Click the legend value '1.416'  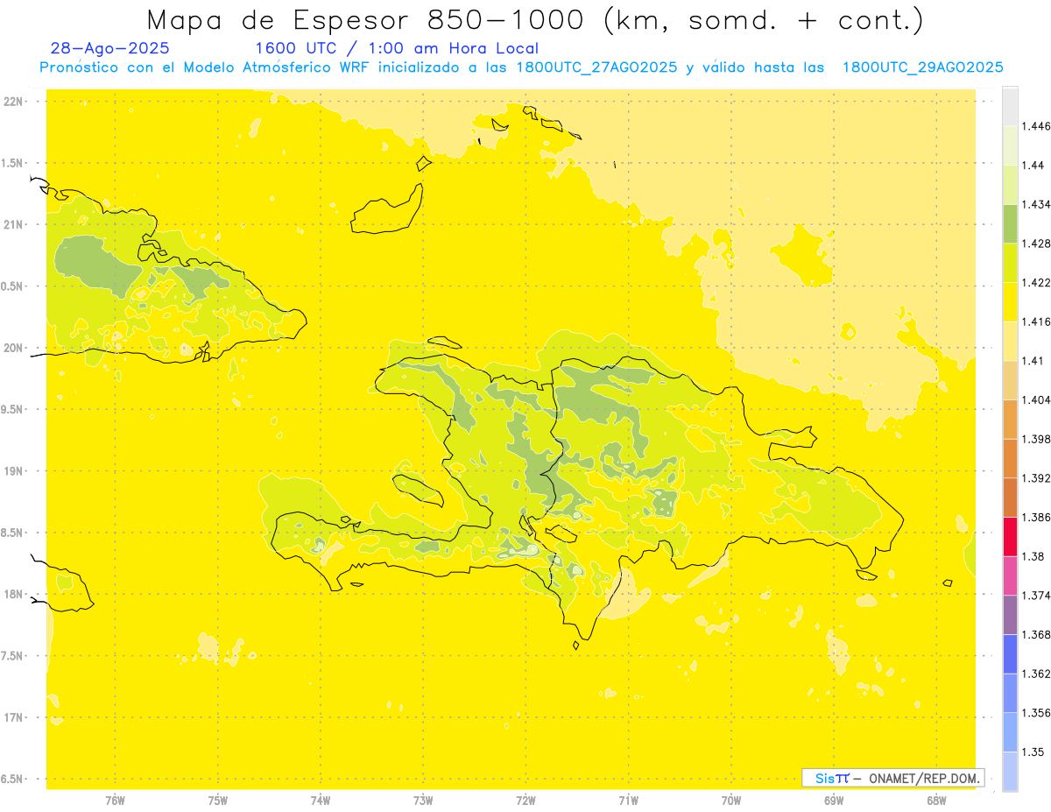tap(1037, 321)
